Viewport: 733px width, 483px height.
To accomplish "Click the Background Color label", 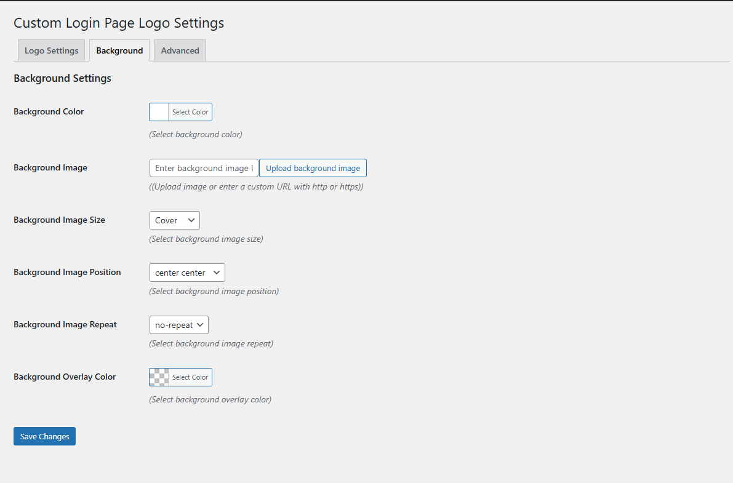I will pos(49,111).
